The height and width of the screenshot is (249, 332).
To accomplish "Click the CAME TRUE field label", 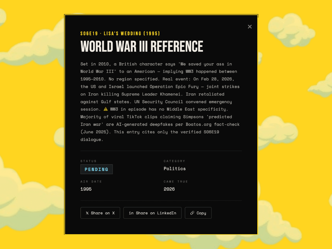I will pyautogui.click(x=176, y=182).
